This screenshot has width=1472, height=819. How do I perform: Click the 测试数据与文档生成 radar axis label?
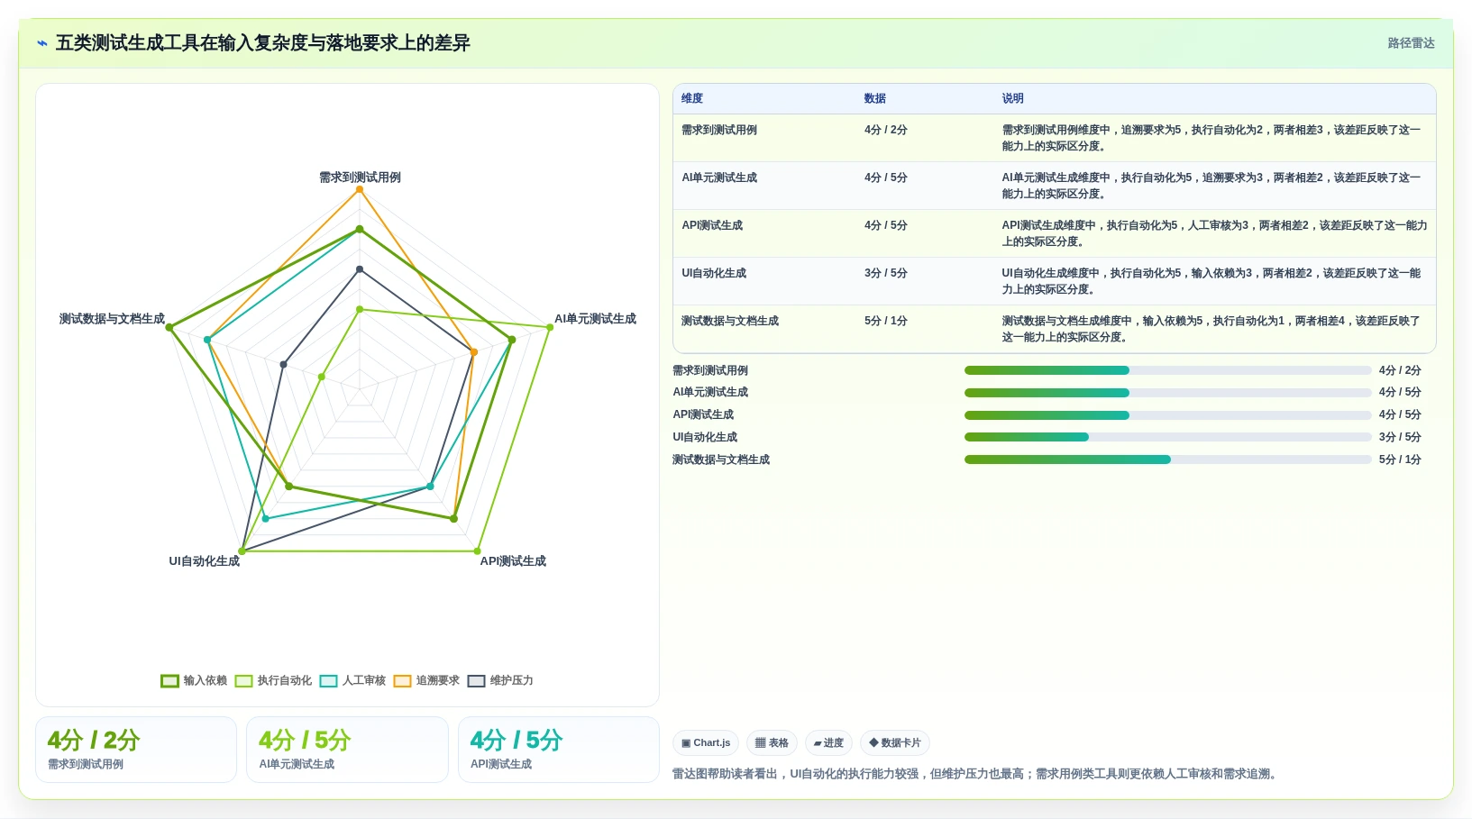click(x=112, y=319)
